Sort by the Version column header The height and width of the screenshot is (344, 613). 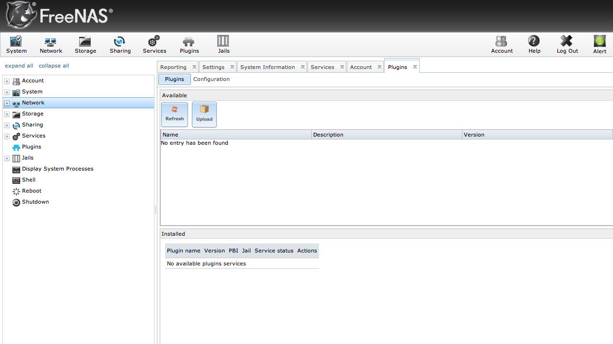click(x=537, y=135)
